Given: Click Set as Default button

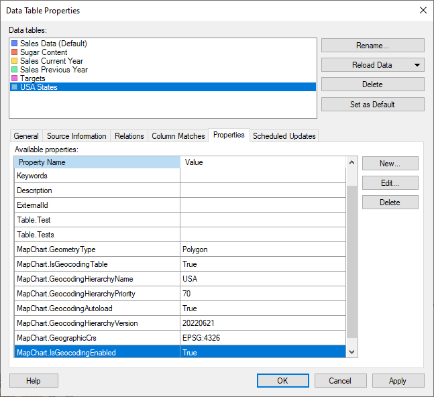Looking at the screenshot, I should click(x=372, y=105).
